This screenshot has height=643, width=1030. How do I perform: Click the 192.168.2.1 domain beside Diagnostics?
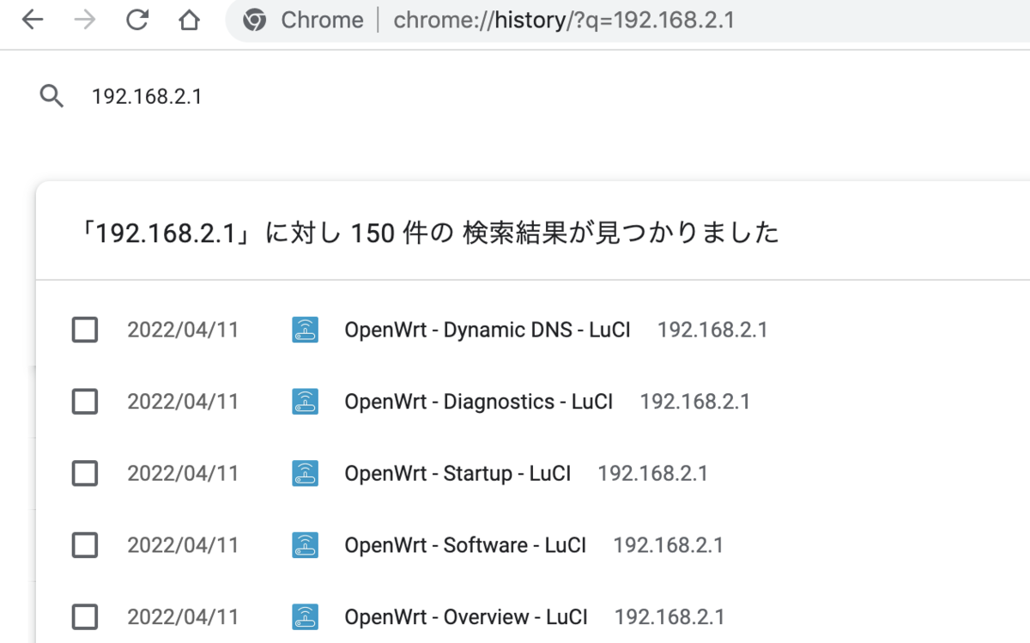(695, 402)
